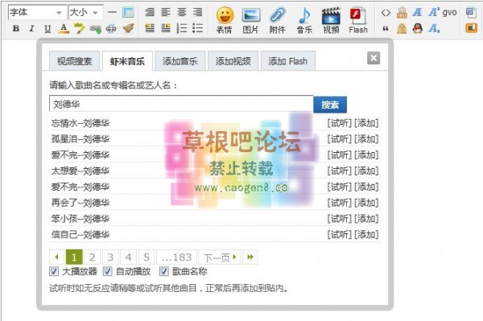Close the music search dialog
The width and height of the screenshot is (483, 321).
pos(374,58)
